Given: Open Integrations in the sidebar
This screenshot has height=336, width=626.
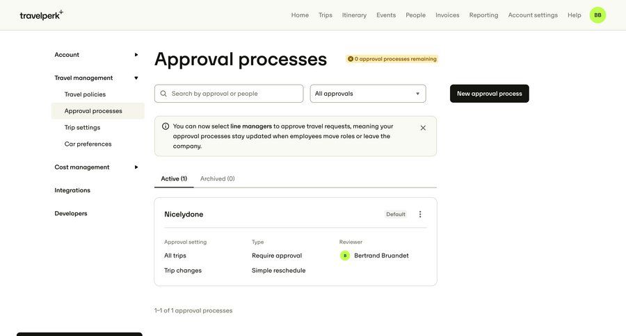Looking at the screenshot, I should point(72,190).
